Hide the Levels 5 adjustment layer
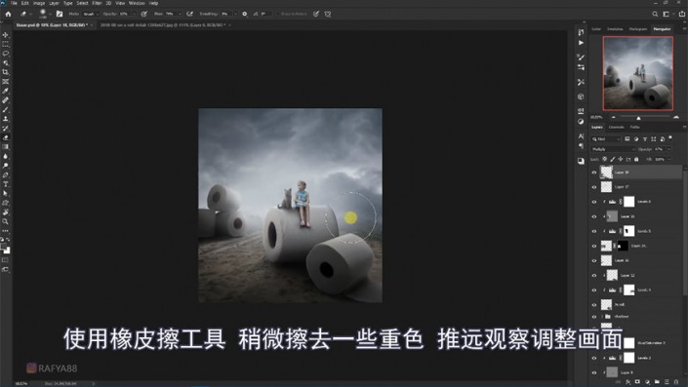Image resolution: width=688 pixels, height=387 pixels. click(x=594, y=231)
